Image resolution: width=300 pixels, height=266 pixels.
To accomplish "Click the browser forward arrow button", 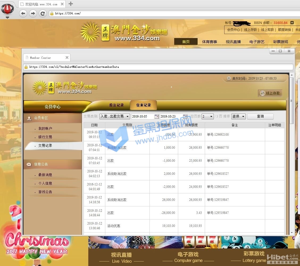I will point(33,13).
